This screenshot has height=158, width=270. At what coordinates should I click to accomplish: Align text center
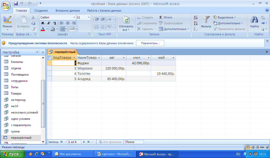point(68,23)
